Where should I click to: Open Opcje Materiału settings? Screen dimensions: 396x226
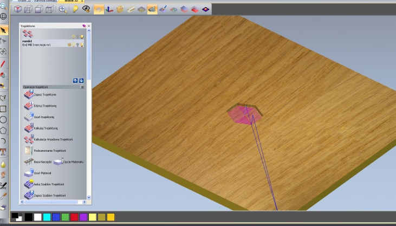coord(68,162)
